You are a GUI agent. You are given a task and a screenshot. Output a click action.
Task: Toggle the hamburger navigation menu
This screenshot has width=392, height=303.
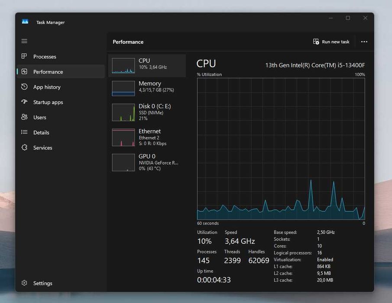[x=24, y=41]
